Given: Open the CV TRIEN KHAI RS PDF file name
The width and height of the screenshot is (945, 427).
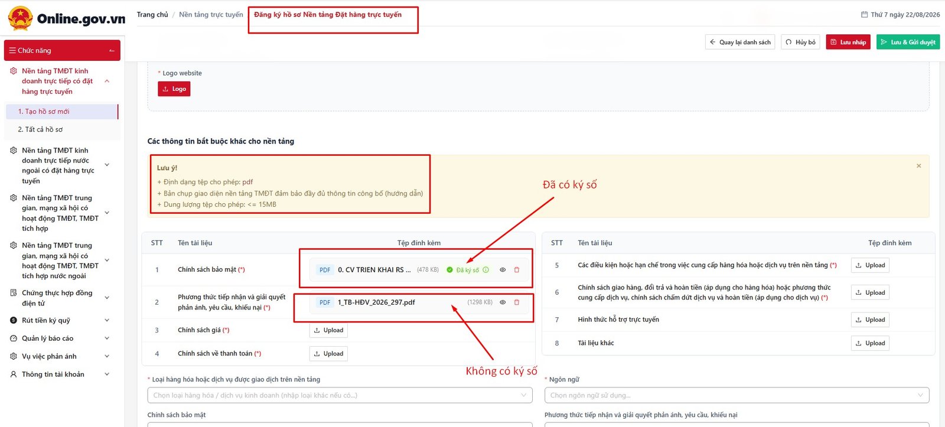Looking at the screenshot, I should pyautogui.click(x=374, y=270).
